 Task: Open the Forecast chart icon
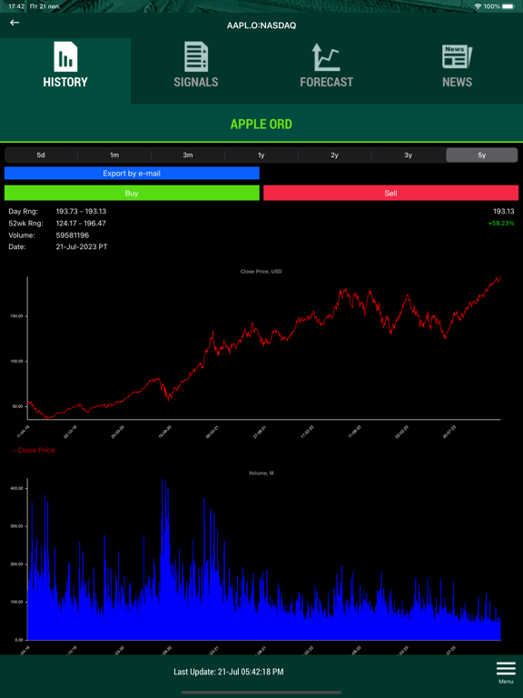click(327, 57)
